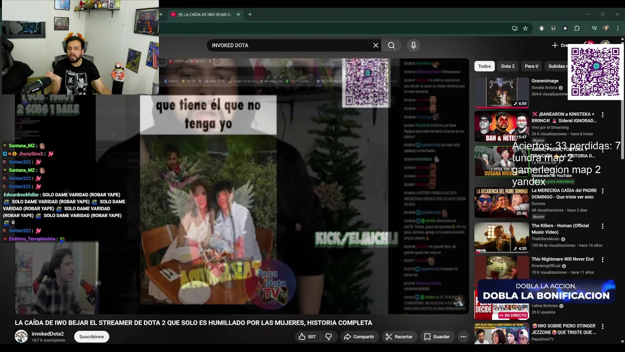Open the BANEARON a KINGTEKA video title
The image size is (625, 352).
click(x=564, y=117)
